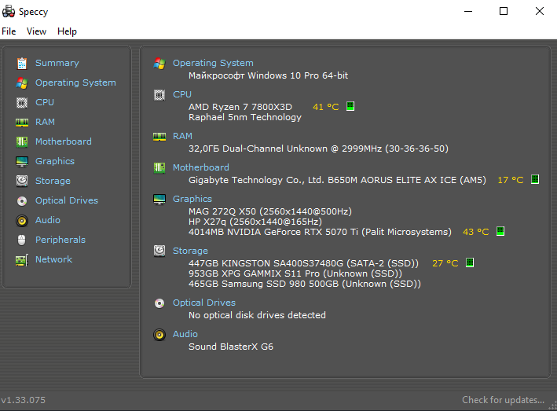Click version number v1.33.075 in status bar

[x=23, y=400]
